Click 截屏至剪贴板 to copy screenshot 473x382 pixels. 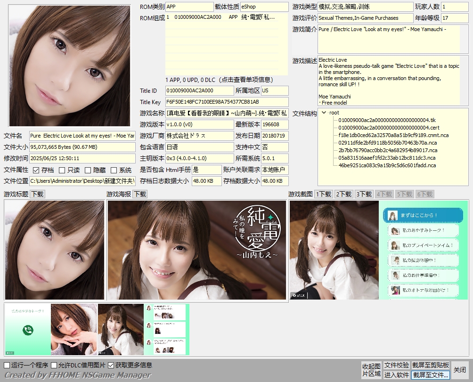(x=431, y=365)
